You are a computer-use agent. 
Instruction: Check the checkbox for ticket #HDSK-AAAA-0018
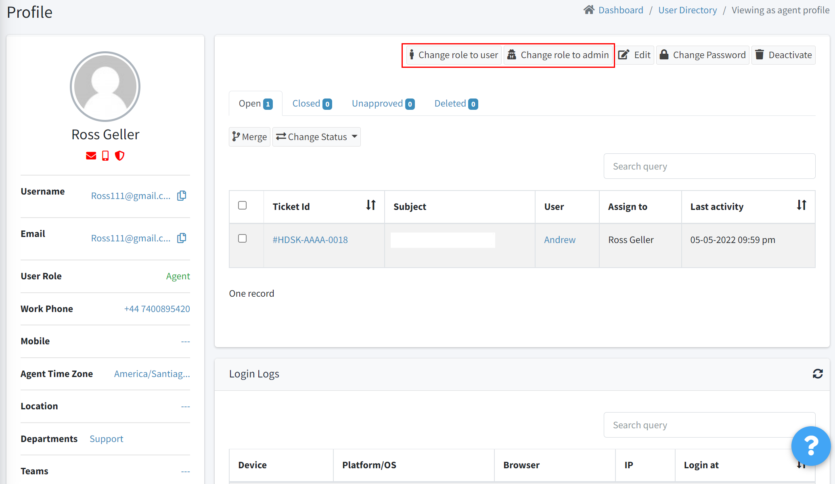pos(242,239)
